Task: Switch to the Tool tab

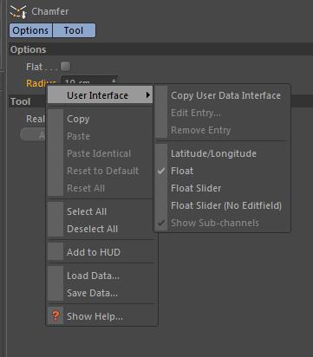Action: pyautogui.click(x=74, y=30)
